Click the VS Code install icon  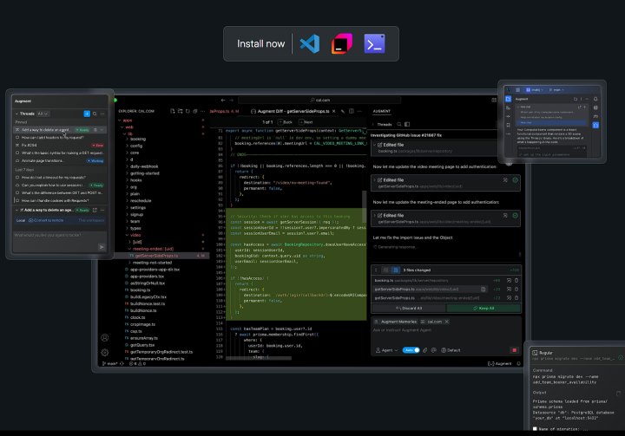click(x=308, y=43)
